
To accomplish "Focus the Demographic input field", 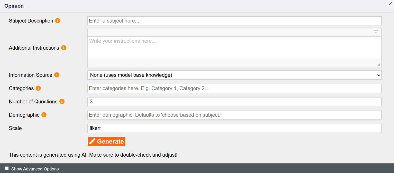I will pyautogui.click(x=234, y=115).
